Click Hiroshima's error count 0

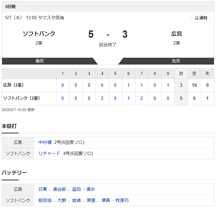[x=207, y=85]
